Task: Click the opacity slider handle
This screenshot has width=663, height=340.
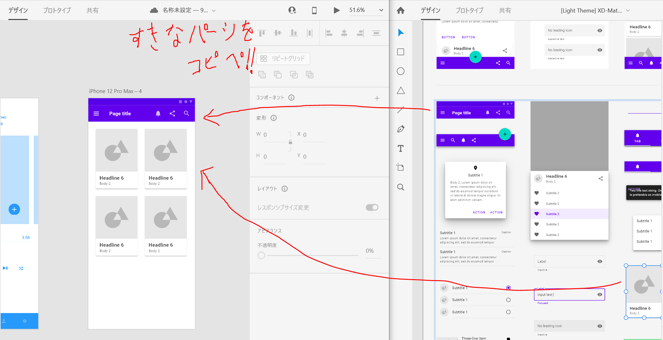Action: coord(261,255)
